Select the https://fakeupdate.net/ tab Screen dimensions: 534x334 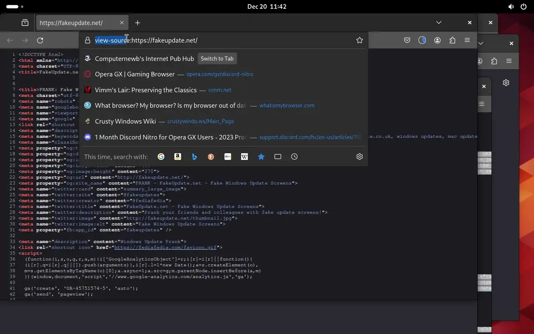click(81, 23)
